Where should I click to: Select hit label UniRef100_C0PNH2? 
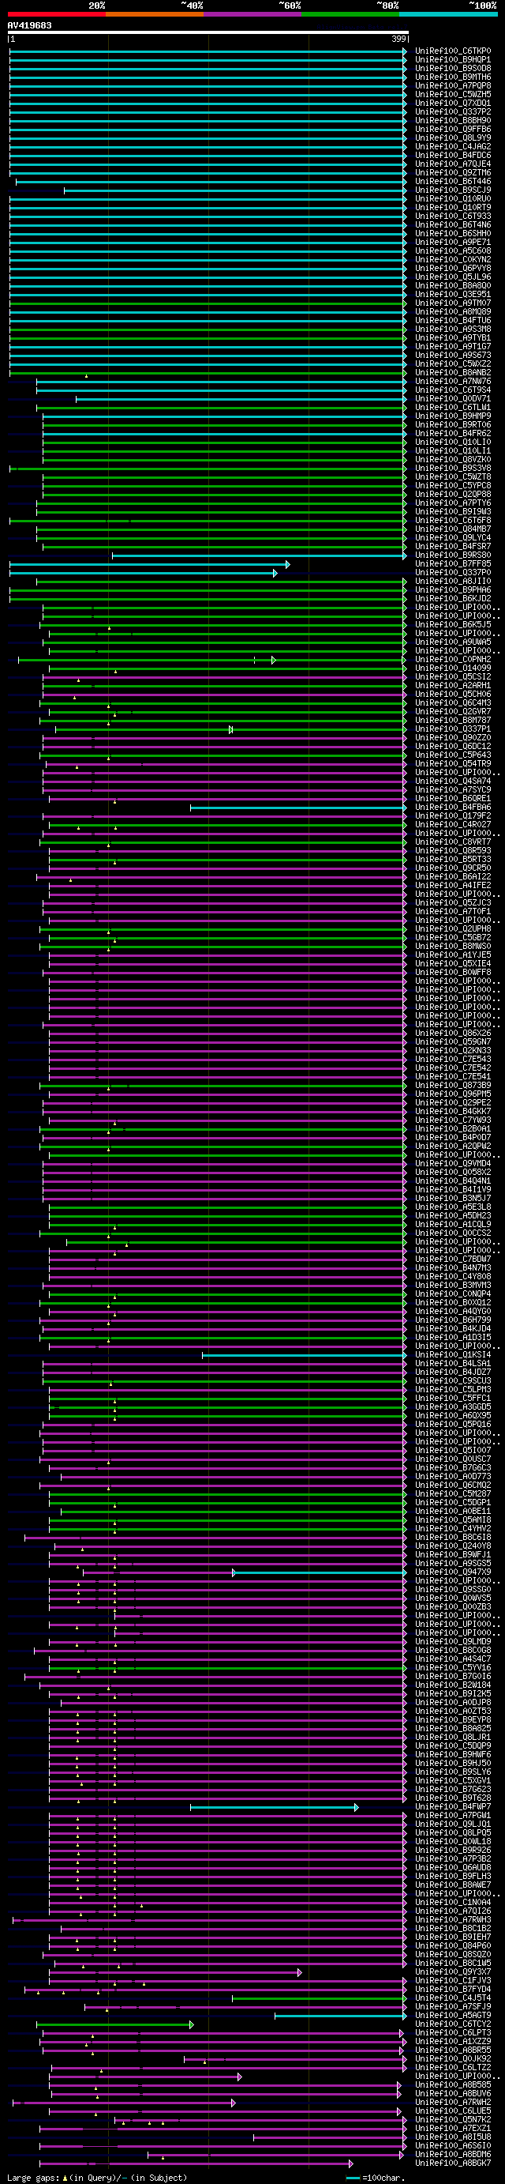tap(452, 660)
